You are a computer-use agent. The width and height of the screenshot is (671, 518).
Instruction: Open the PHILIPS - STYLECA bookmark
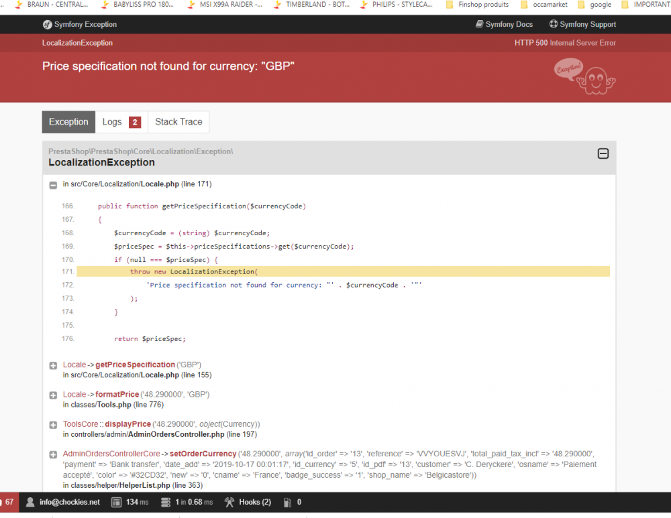click(x=397, y=4)
